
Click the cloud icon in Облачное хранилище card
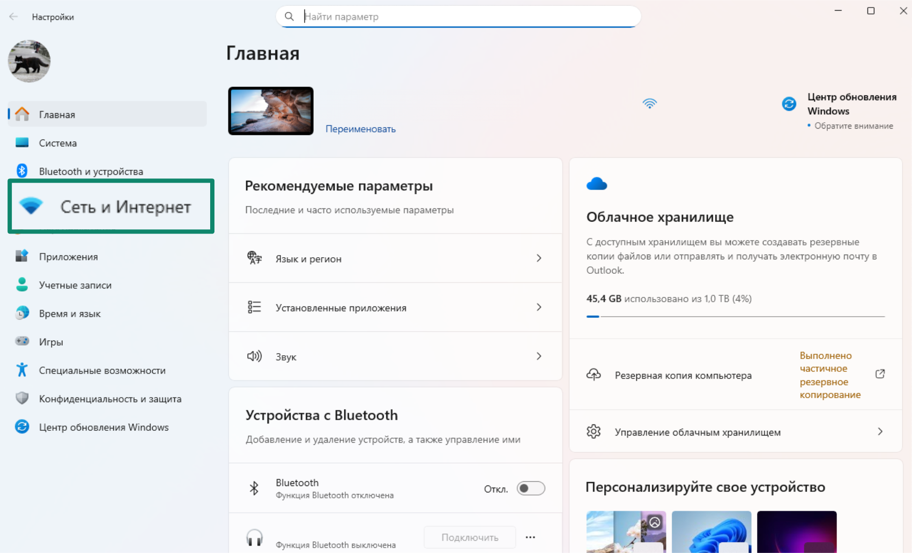[597, 183]
